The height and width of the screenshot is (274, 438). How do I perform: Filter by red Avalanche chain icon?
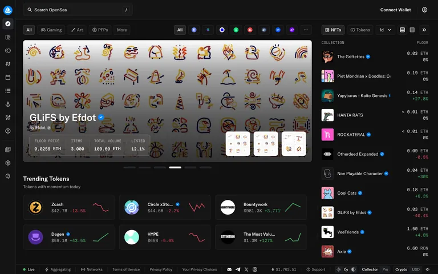(250, 30)
